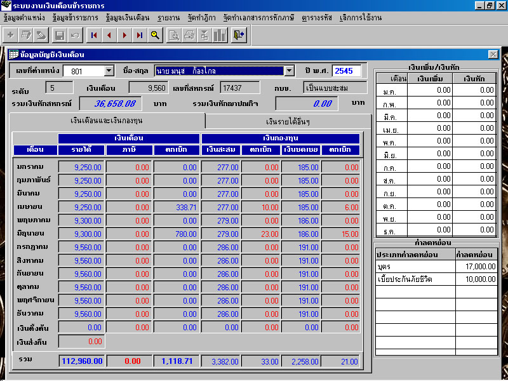Click the save floppy disk icon
508x381 pixels.
click(x=60, y=35)
